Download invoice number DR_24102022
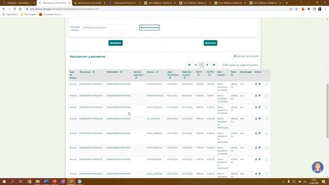Screen dimensions: 329x185 256,119
